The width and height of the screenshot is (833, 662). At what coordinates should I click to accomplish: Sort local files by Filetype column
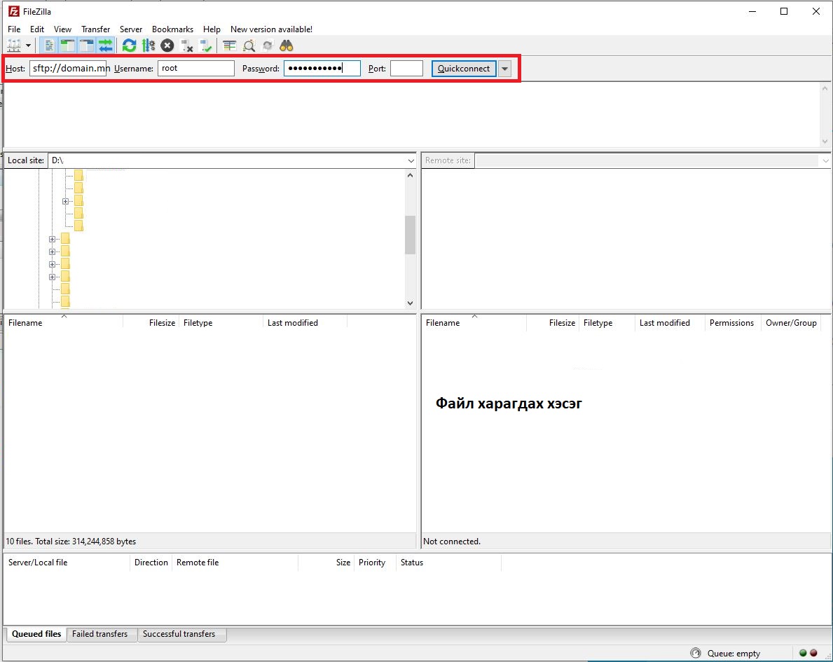click(x=221, y=323)
